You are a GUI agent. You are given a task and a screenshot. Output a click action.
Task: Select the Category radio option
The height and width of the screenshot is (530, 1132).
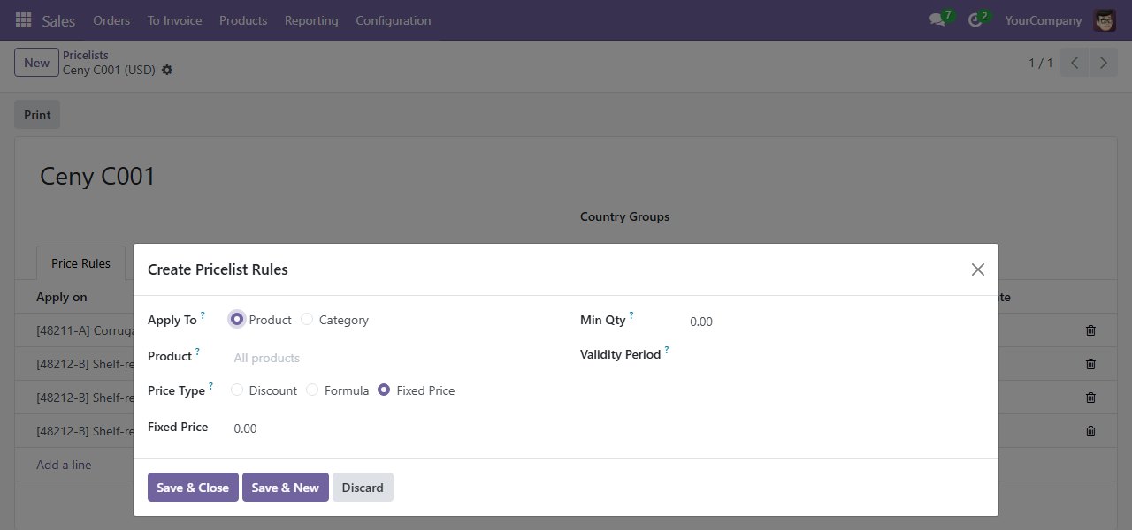307,320
